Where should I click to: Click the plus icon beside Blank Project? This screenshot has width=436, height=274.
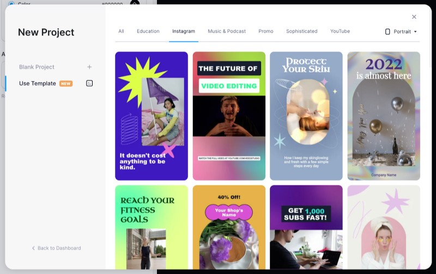89,67
